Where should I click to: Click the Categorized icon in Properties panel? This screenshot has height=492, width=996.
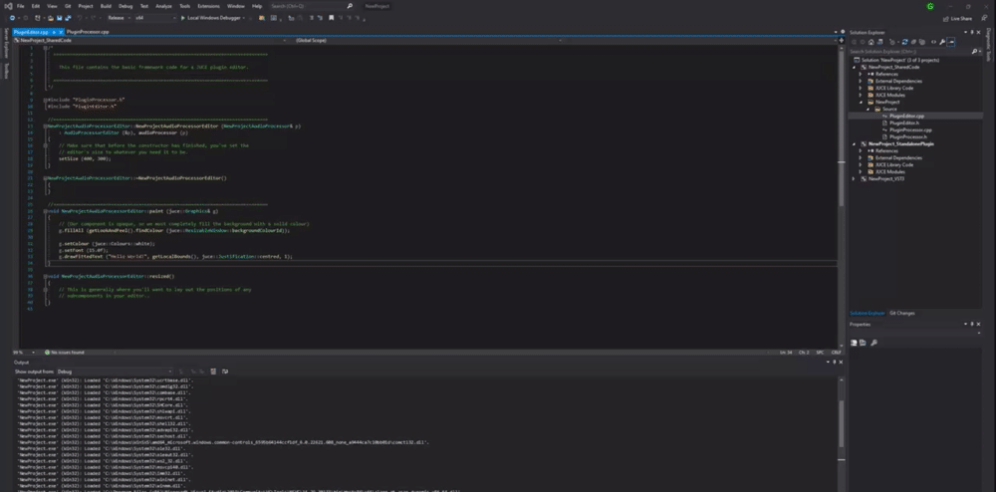coord(855,343)
